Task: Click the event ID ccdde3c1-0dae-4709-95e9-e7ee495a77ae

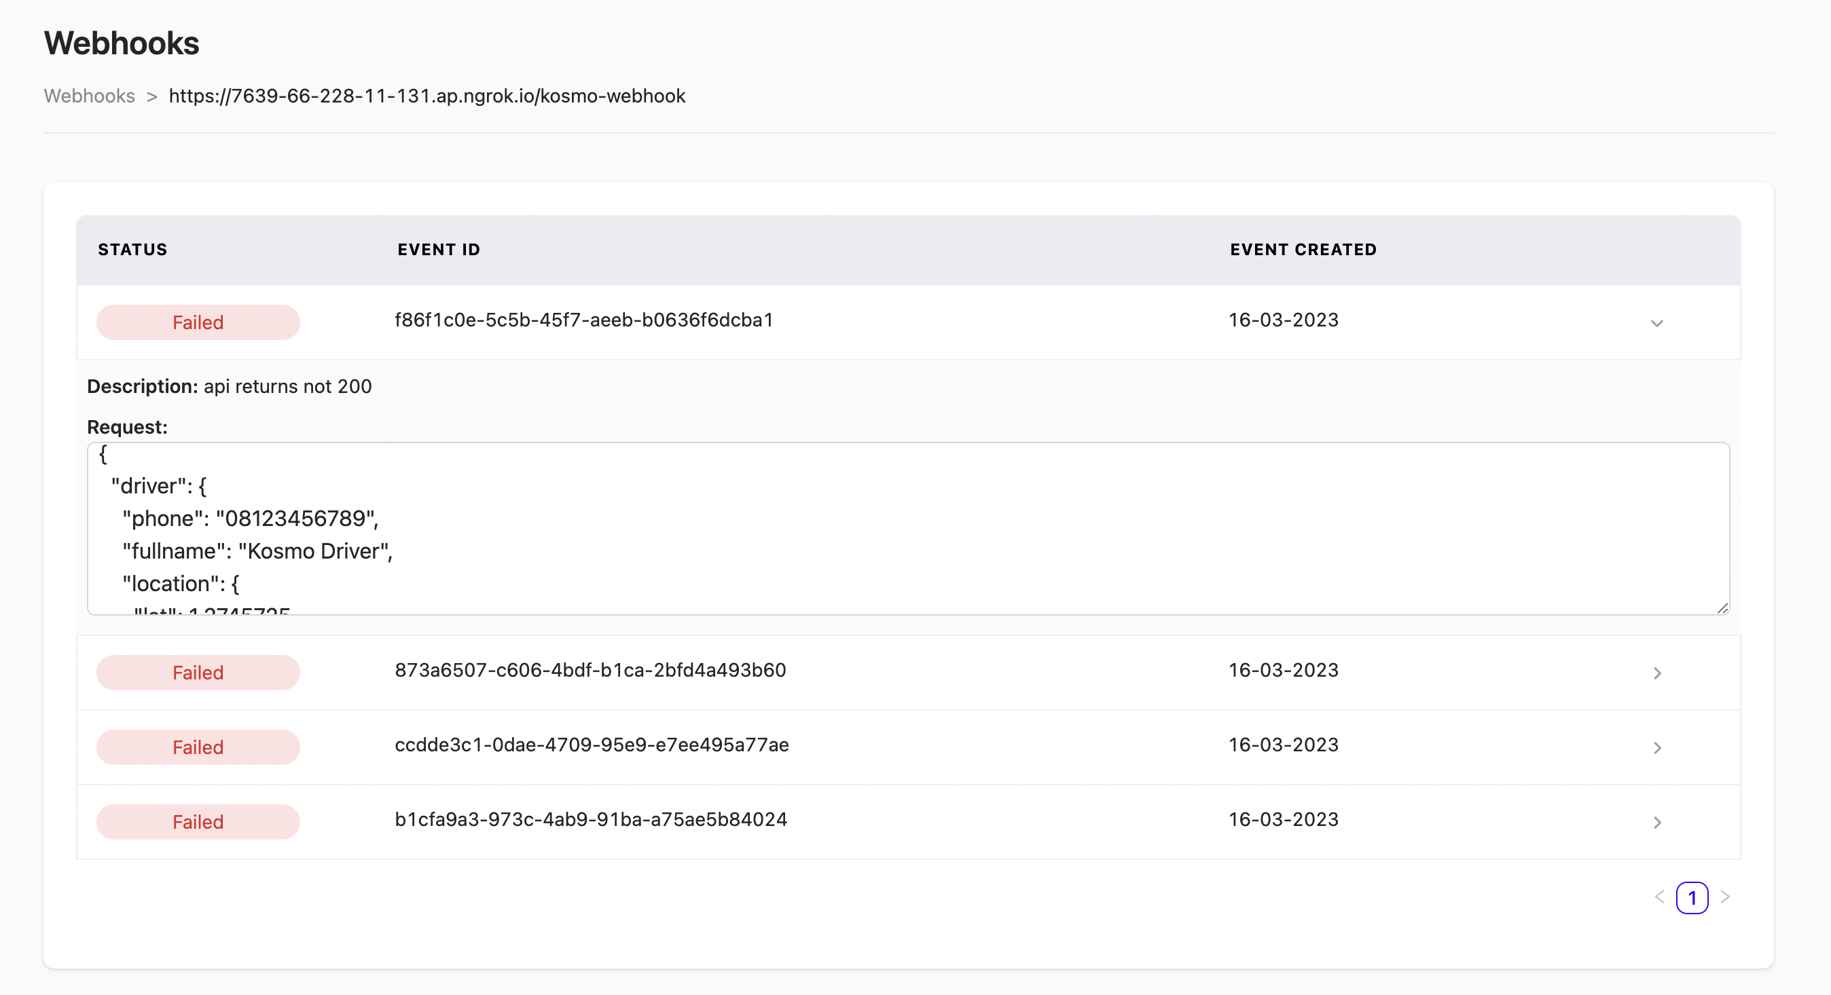Action: click(592, 745)
